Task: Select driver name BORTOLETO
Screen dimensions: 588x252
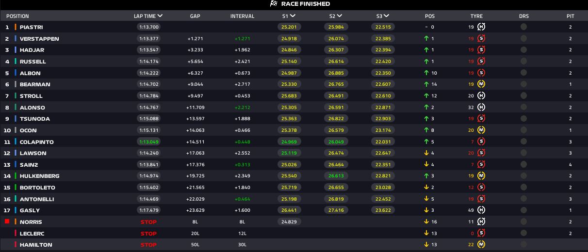Action: pyautogui.click(x=37, y=188)
